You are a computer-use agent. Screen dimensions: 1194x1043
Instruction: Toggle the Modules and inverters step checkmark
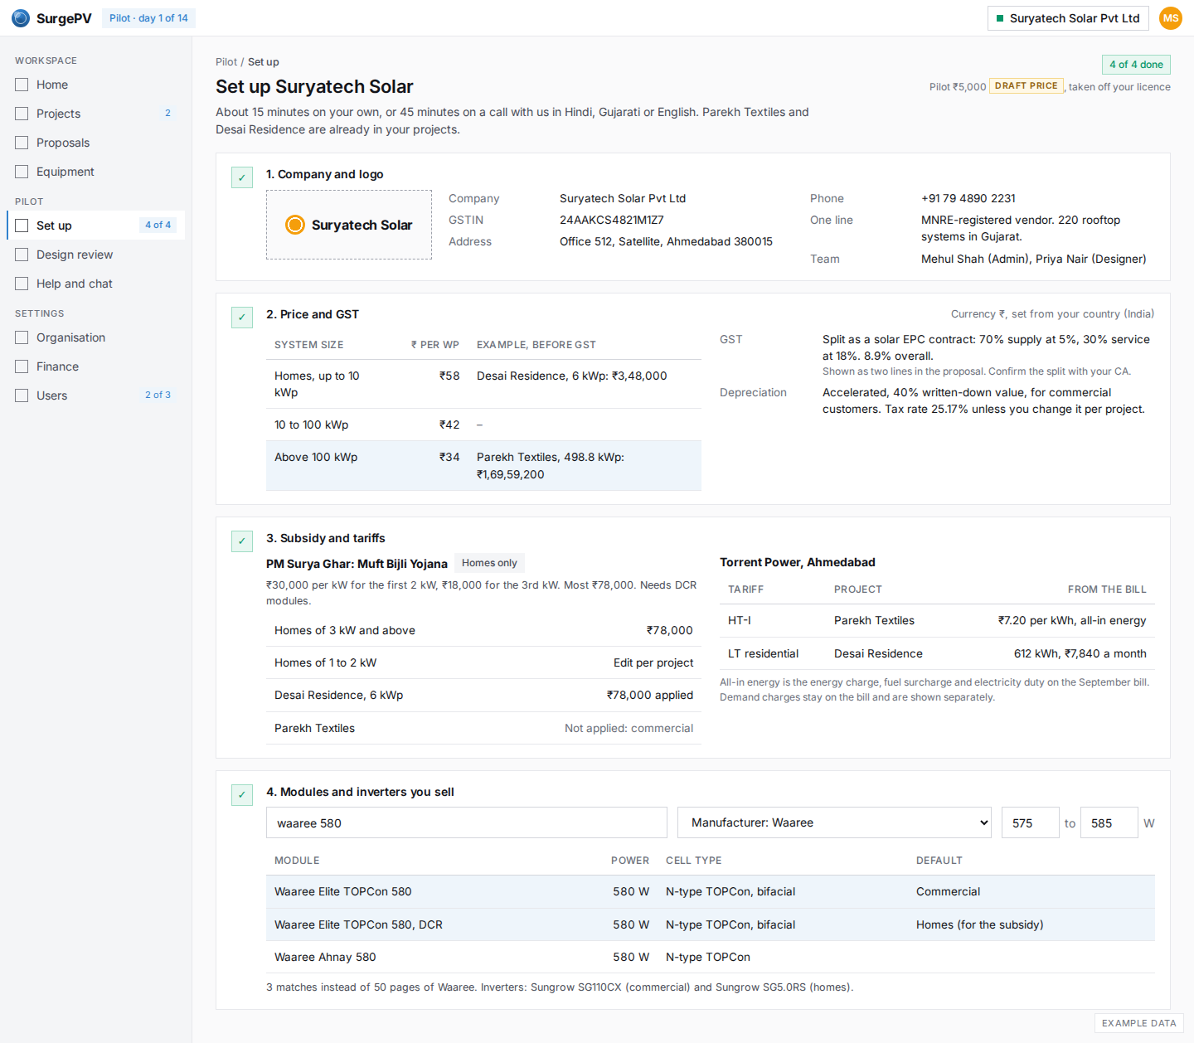point(242,795)
